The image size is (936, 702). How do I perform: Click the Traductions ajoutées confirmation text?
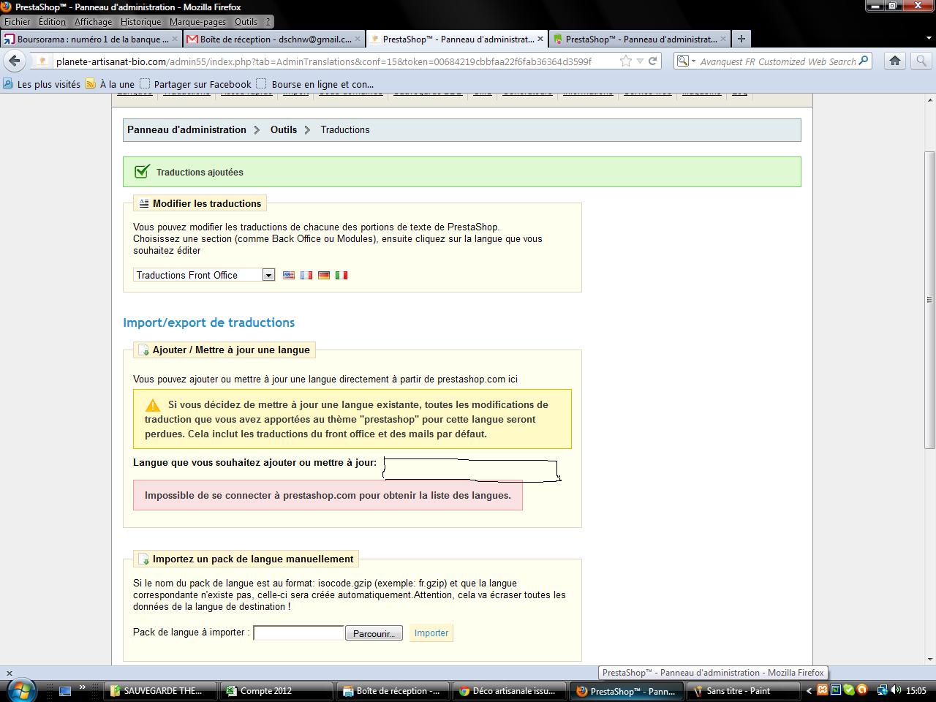click(x=200, y=173)
